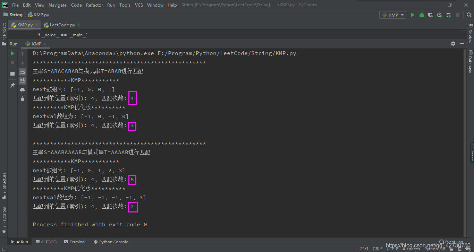
Task: Hide the Run panel with minimize dash
Action: (462, 44)
